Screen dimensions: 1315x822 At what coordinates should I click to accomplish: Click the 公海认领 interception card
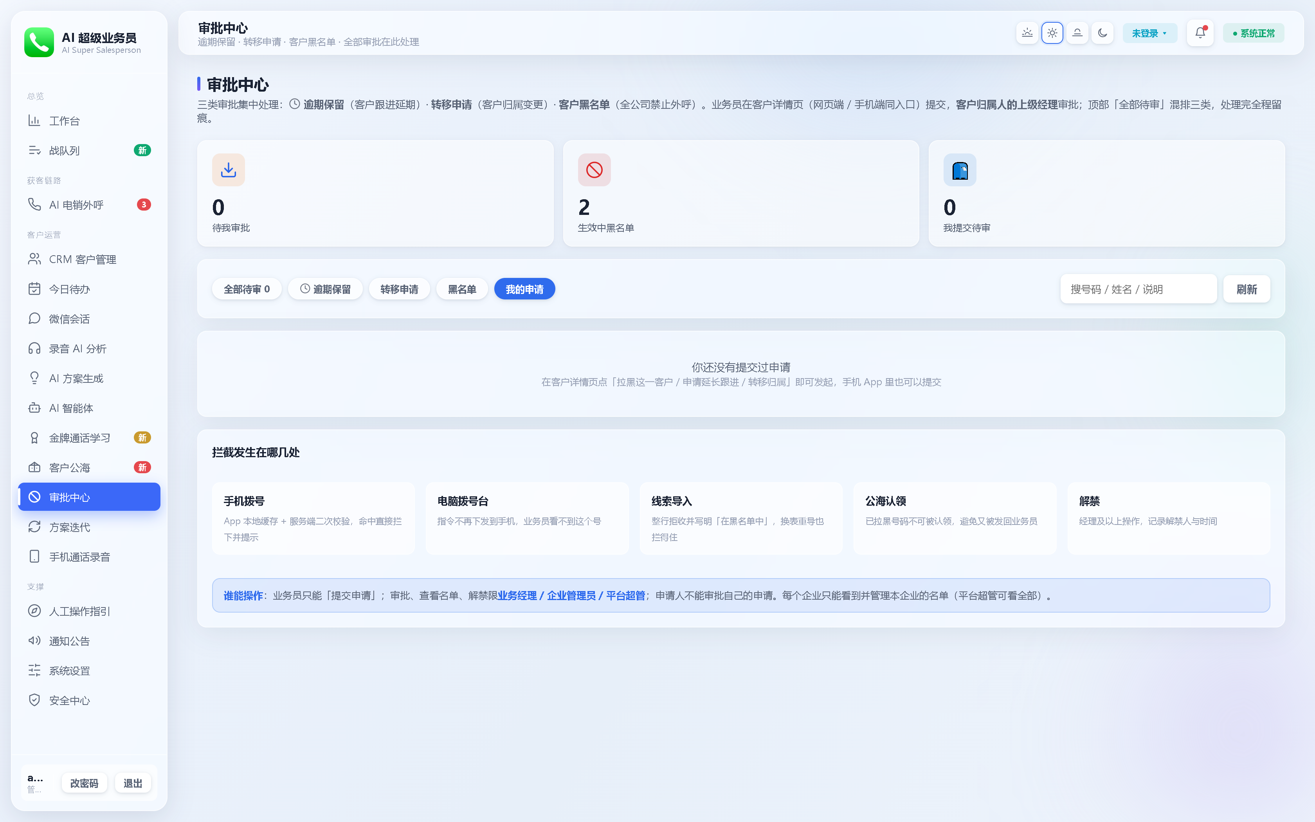[955, 518]
